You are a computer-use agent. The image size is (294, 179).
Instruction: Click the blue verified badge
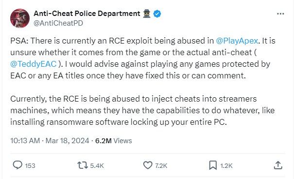[157, 14]
